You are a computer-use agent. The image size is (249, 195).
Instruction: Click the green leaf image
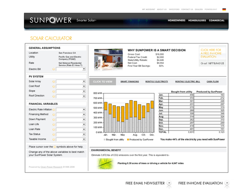click(105, 164)
